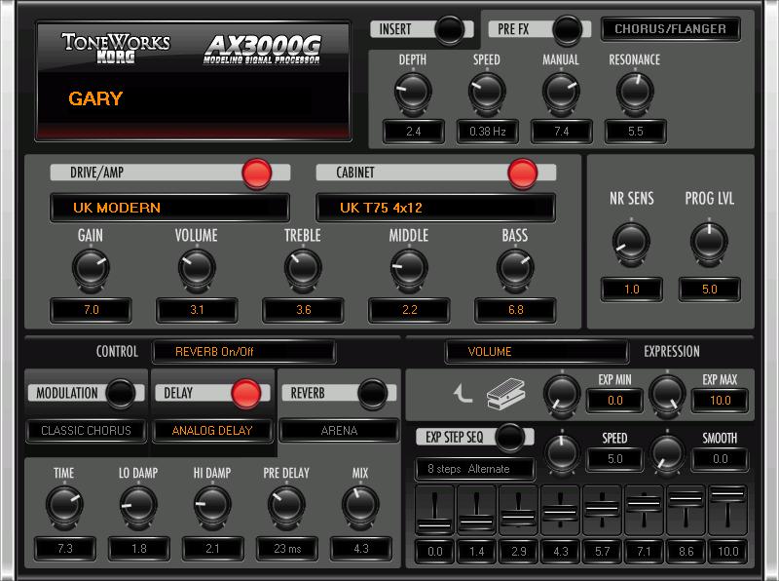The image size is (779, 581).
Task: Enable the REVERB effect switch
Action: point(373,393)
